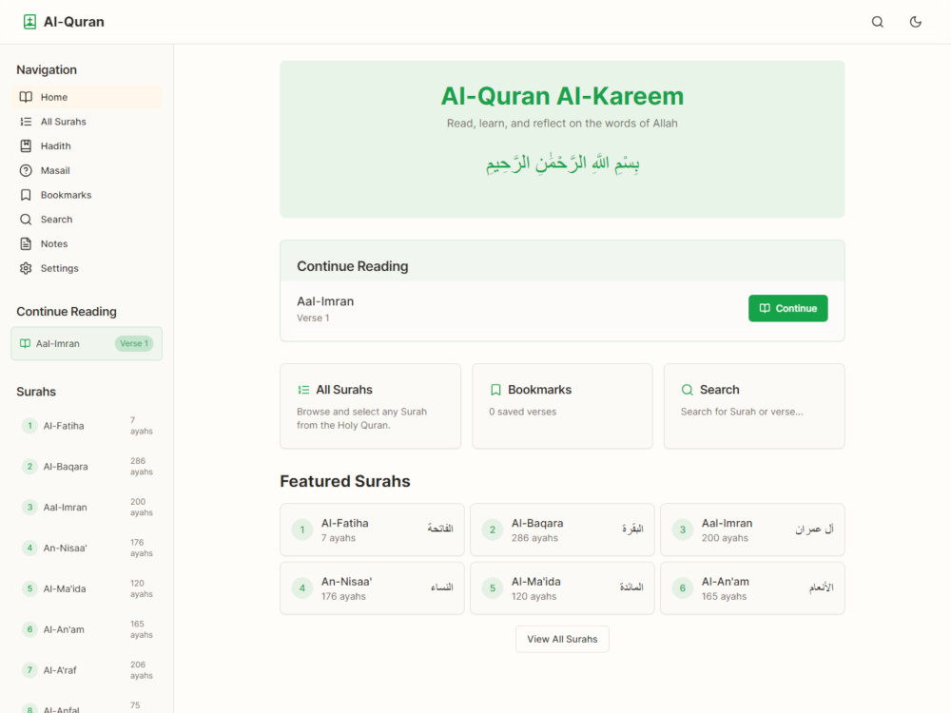Click the Bookmarks icon in sidebar

point(26,195)
